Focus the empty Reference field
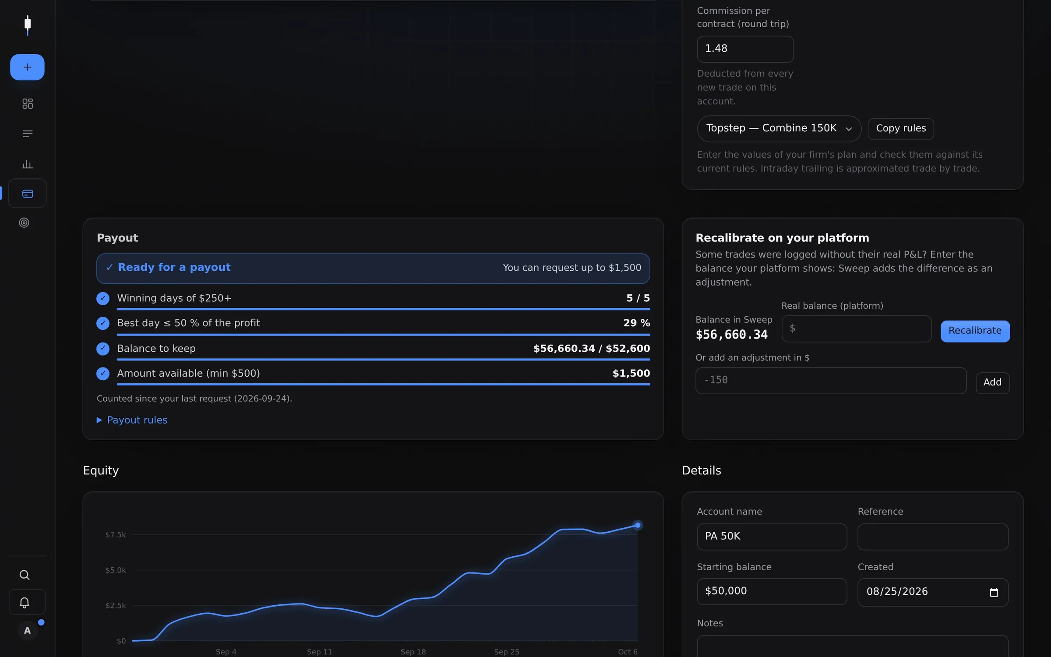The image size is (1051, 657). click(x=933, y=537)
